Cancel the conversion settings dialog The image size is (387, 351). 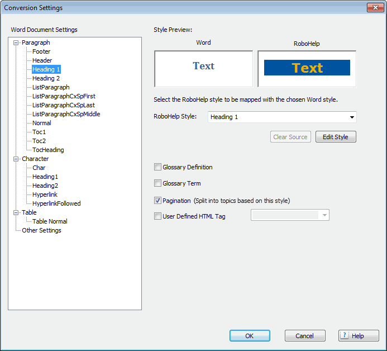(305, 336)
